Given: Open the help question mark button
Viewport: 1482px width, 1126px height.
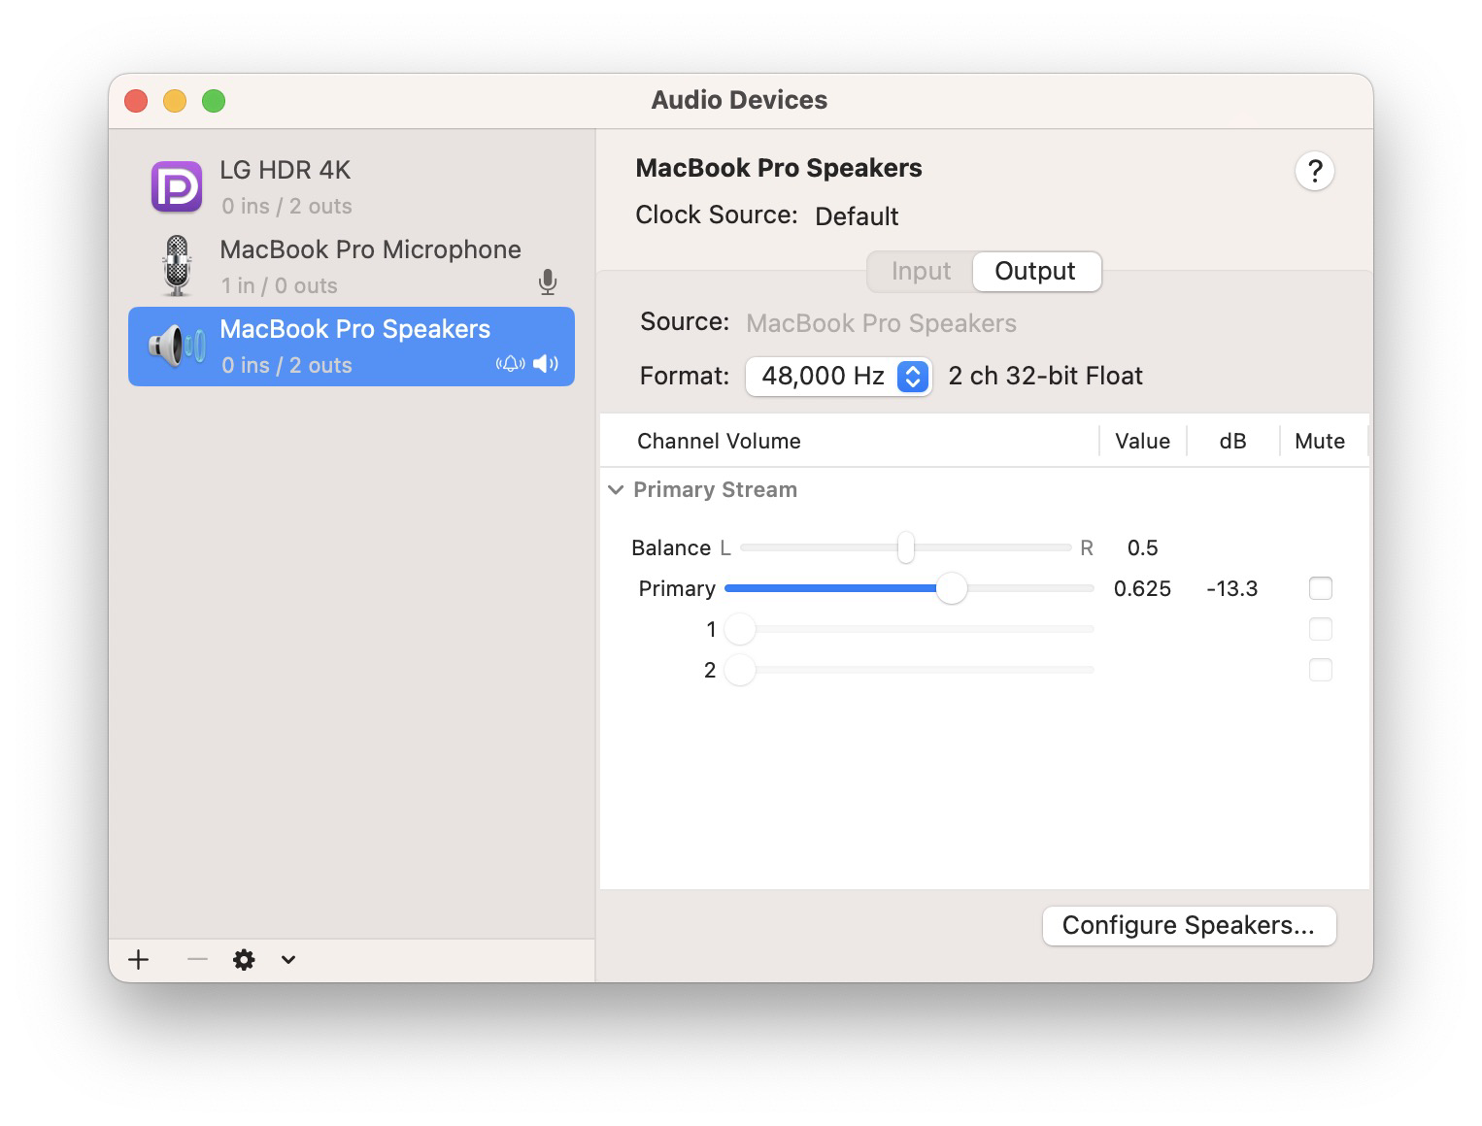Looking at the screenshot, I should [1314, 172].
